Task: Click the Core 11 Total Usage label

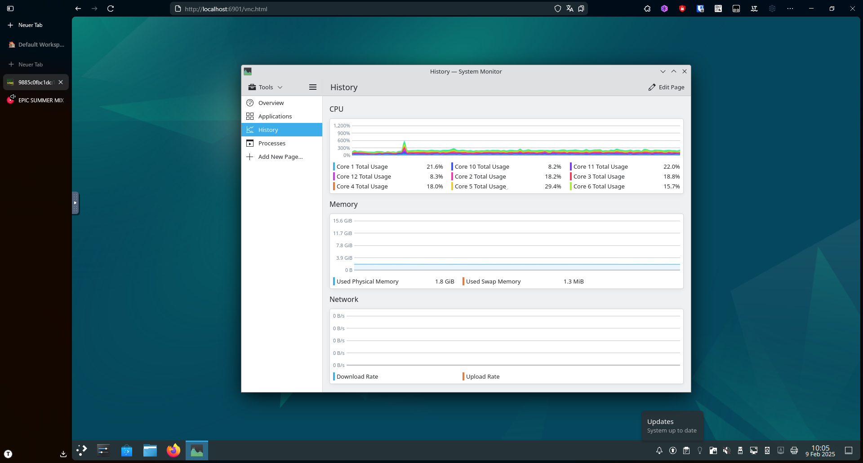Action: (x=601, y=166)
